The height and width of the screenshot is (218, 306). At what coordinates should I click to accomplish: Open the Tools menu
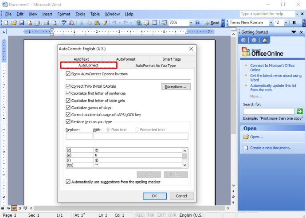tap(80, 14)
